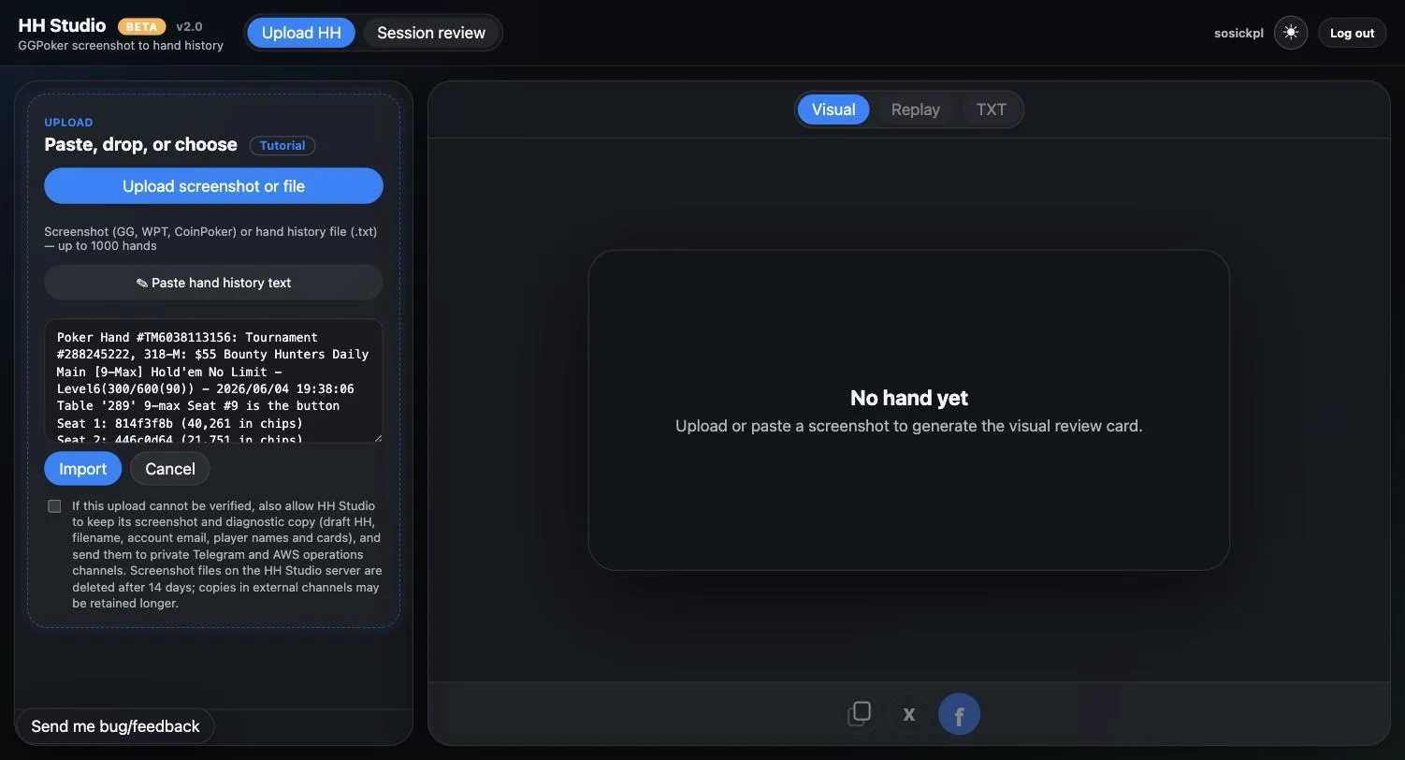Share the hand on Facebook

(959, 714)
